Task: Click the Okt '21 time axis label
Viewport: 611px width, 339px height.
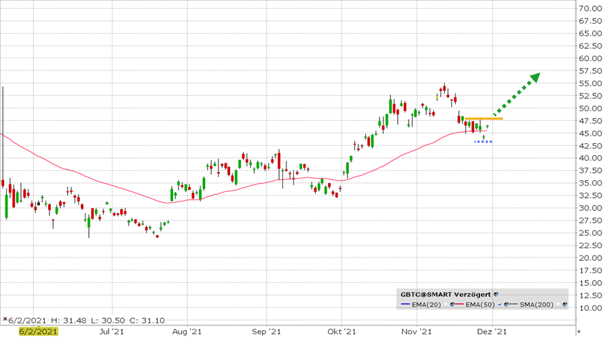Action: coord(341,332)
